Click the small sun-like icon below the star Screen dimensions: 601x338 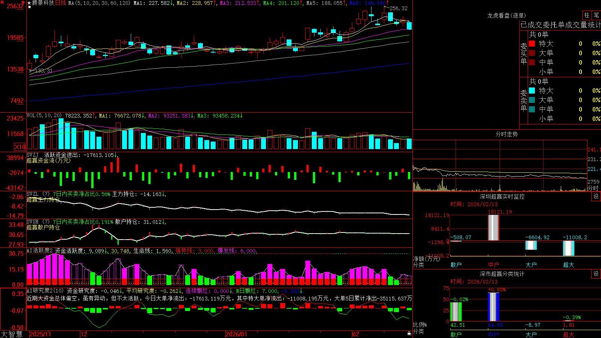click(29, 7)
